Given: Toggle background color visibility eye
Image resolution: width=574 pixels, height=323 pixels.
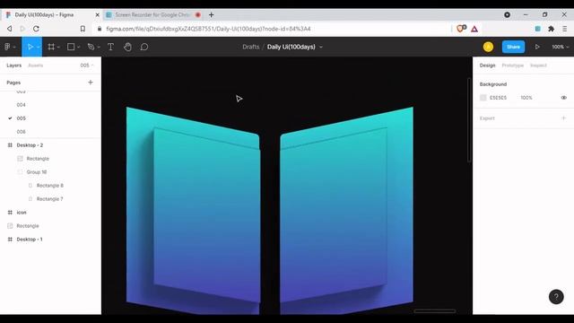Looking at the screenshot, I should pos(564,98).
